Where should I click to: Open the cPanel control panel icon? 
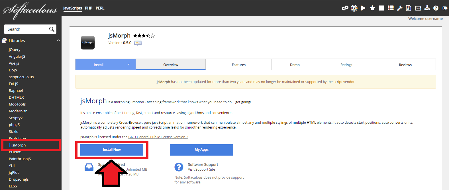[x=345, y=8]
